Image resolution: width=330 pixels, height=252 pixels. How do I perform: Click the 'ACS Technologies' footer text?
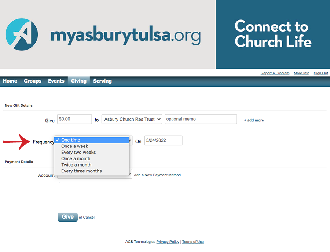(140, 242)
